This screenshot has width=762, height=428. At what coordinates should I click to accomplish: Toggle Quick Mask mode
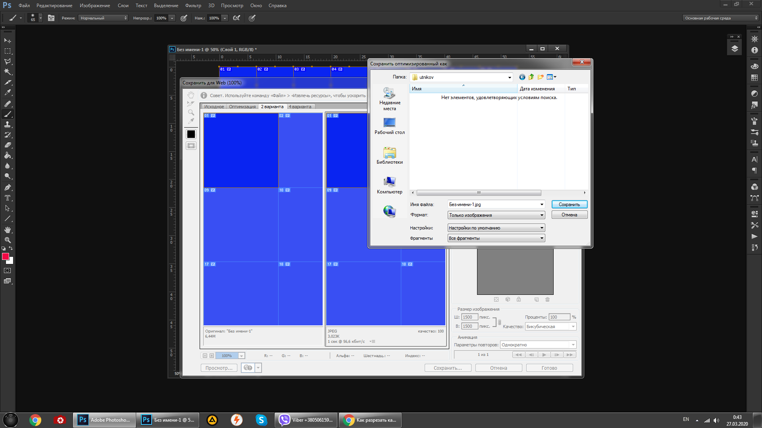[8, 271]
